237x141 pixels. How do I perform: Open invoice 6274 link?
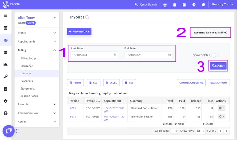[73, 117]
